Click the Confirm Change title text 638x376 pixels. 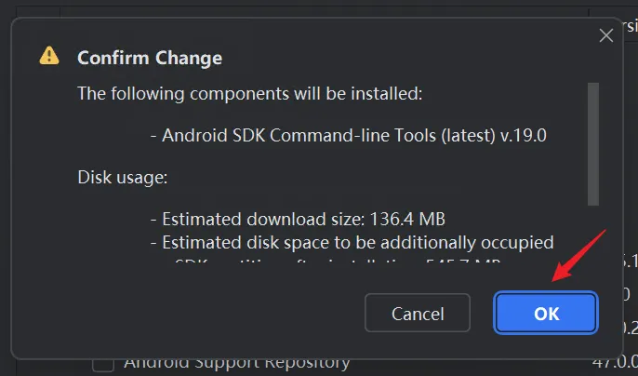150,58
